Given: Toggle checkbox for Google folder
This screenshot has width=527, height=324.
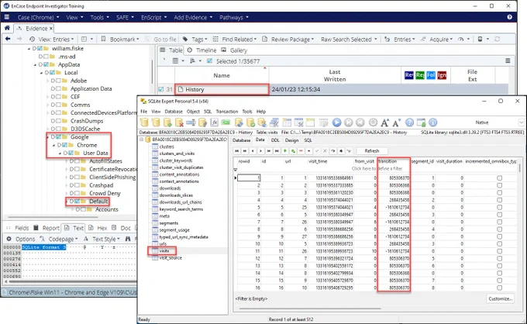Looking at the screenshot, I should click(58, 136).
